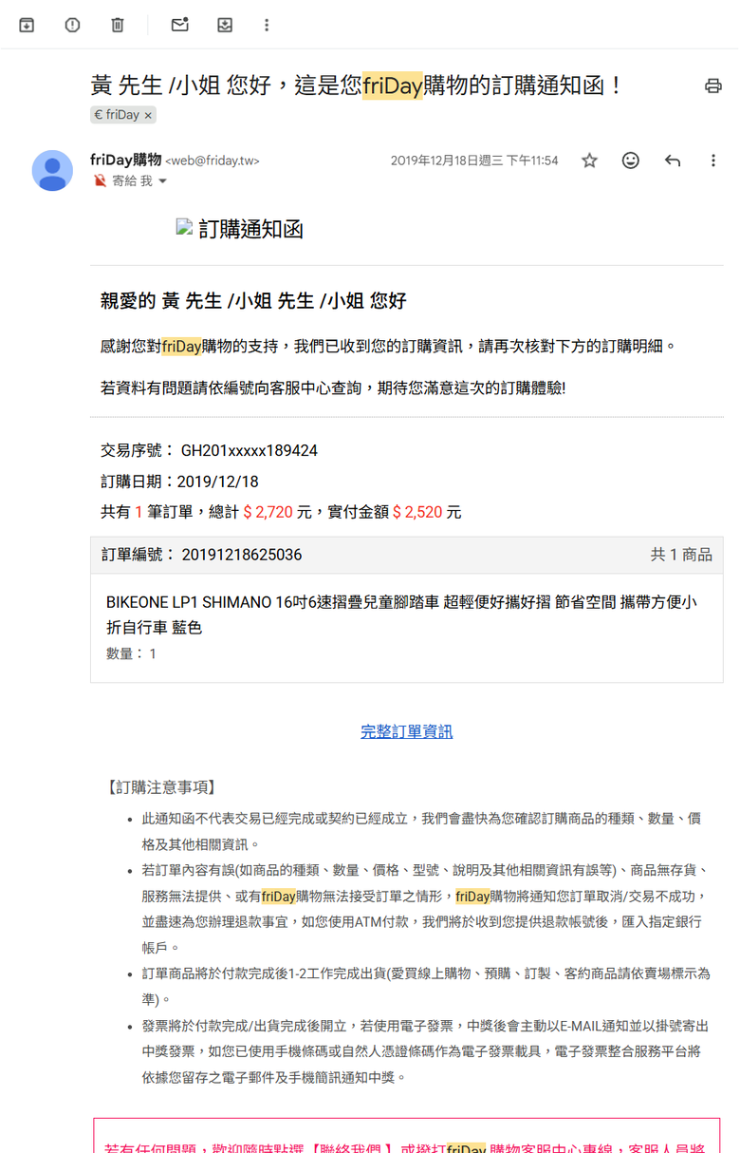The height and width of the screenshot is (1153, 740).
Task: Click the 共 1 商品 text
Action: point(681,555)
